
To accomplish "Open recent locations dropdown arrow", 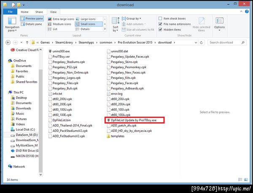I will coord(22,43).
